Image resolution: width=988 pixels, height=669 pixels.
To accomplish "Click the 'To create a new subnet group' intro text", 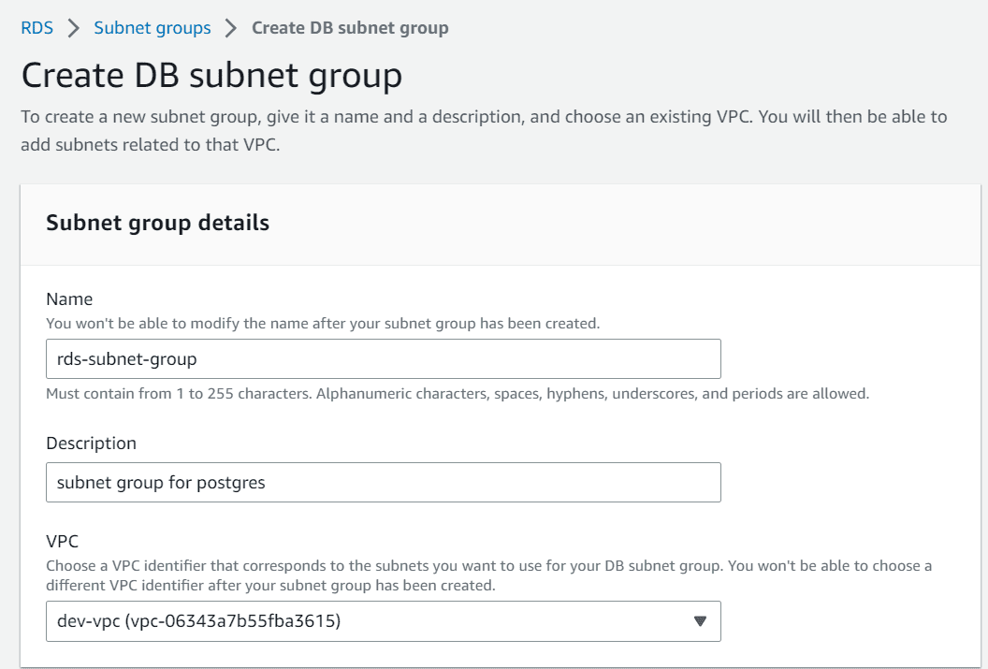I will point(484,130).
